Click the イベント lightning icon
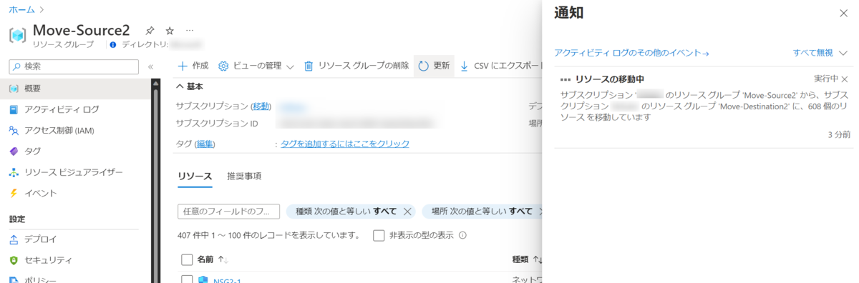The width and height of the screenshot is (859, 283). point(14,193)
